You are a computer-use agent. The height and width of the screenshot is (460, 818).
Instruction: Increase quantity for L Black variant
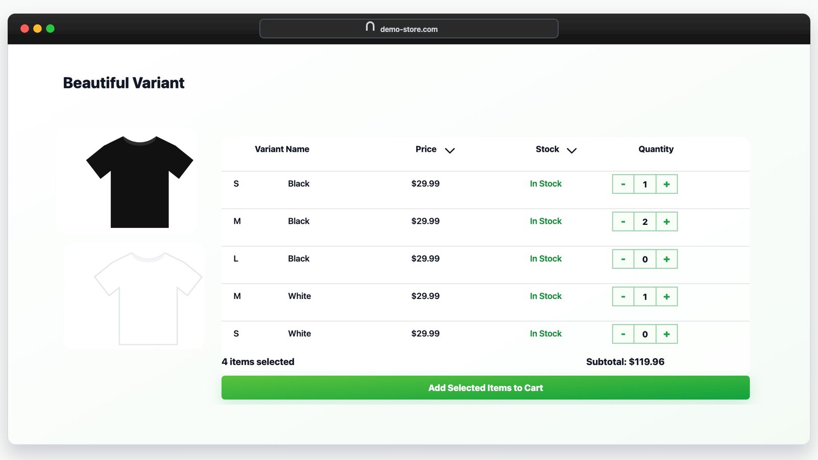[667, 259]
